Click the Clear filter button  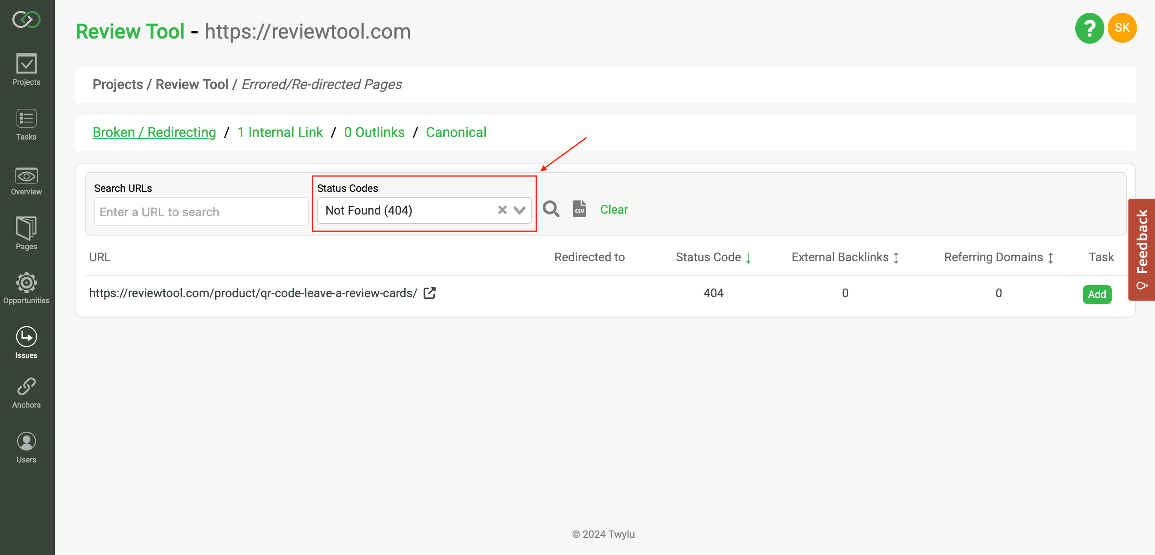[614, 209]
